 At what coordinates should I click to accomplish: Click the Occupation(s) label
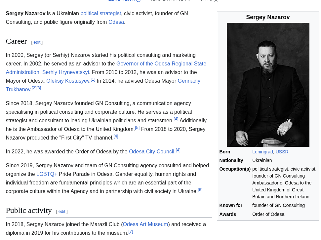[235, 169]
